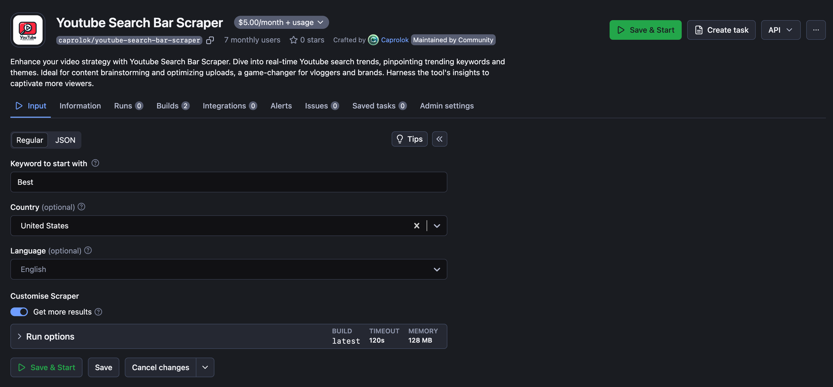Open the more options ellipsis menu
This screenshot has width=833, height=387.
816,30
